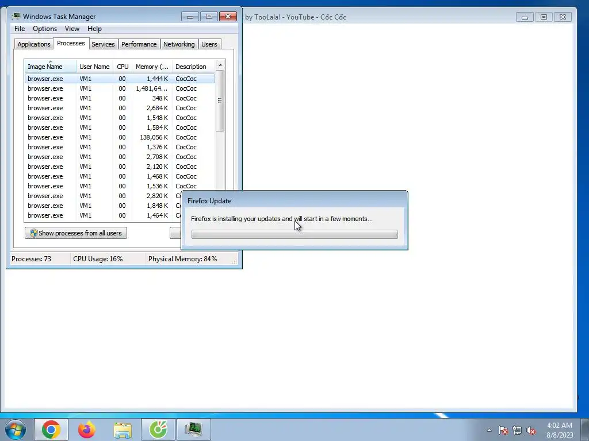
Task: Select browser.exe row using 138,056 K
Action: click(120, 137)
